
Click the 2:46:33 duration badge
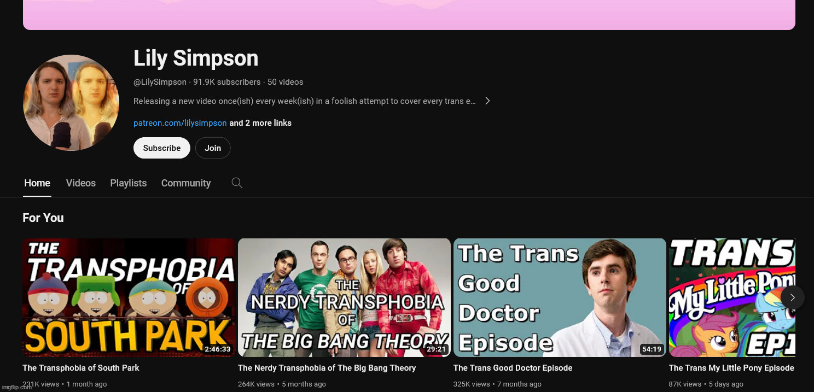(218, 349)
